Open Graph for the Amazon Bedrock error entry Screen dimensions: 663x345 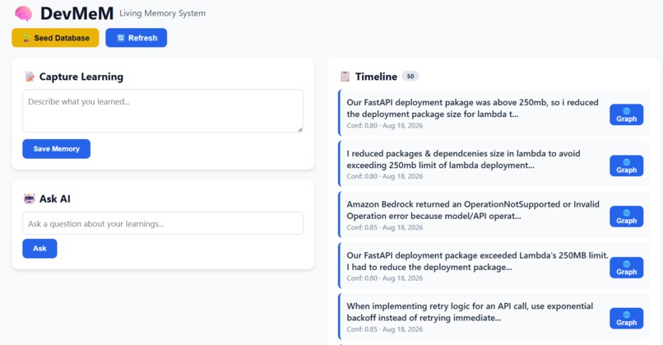coord(626,217)
